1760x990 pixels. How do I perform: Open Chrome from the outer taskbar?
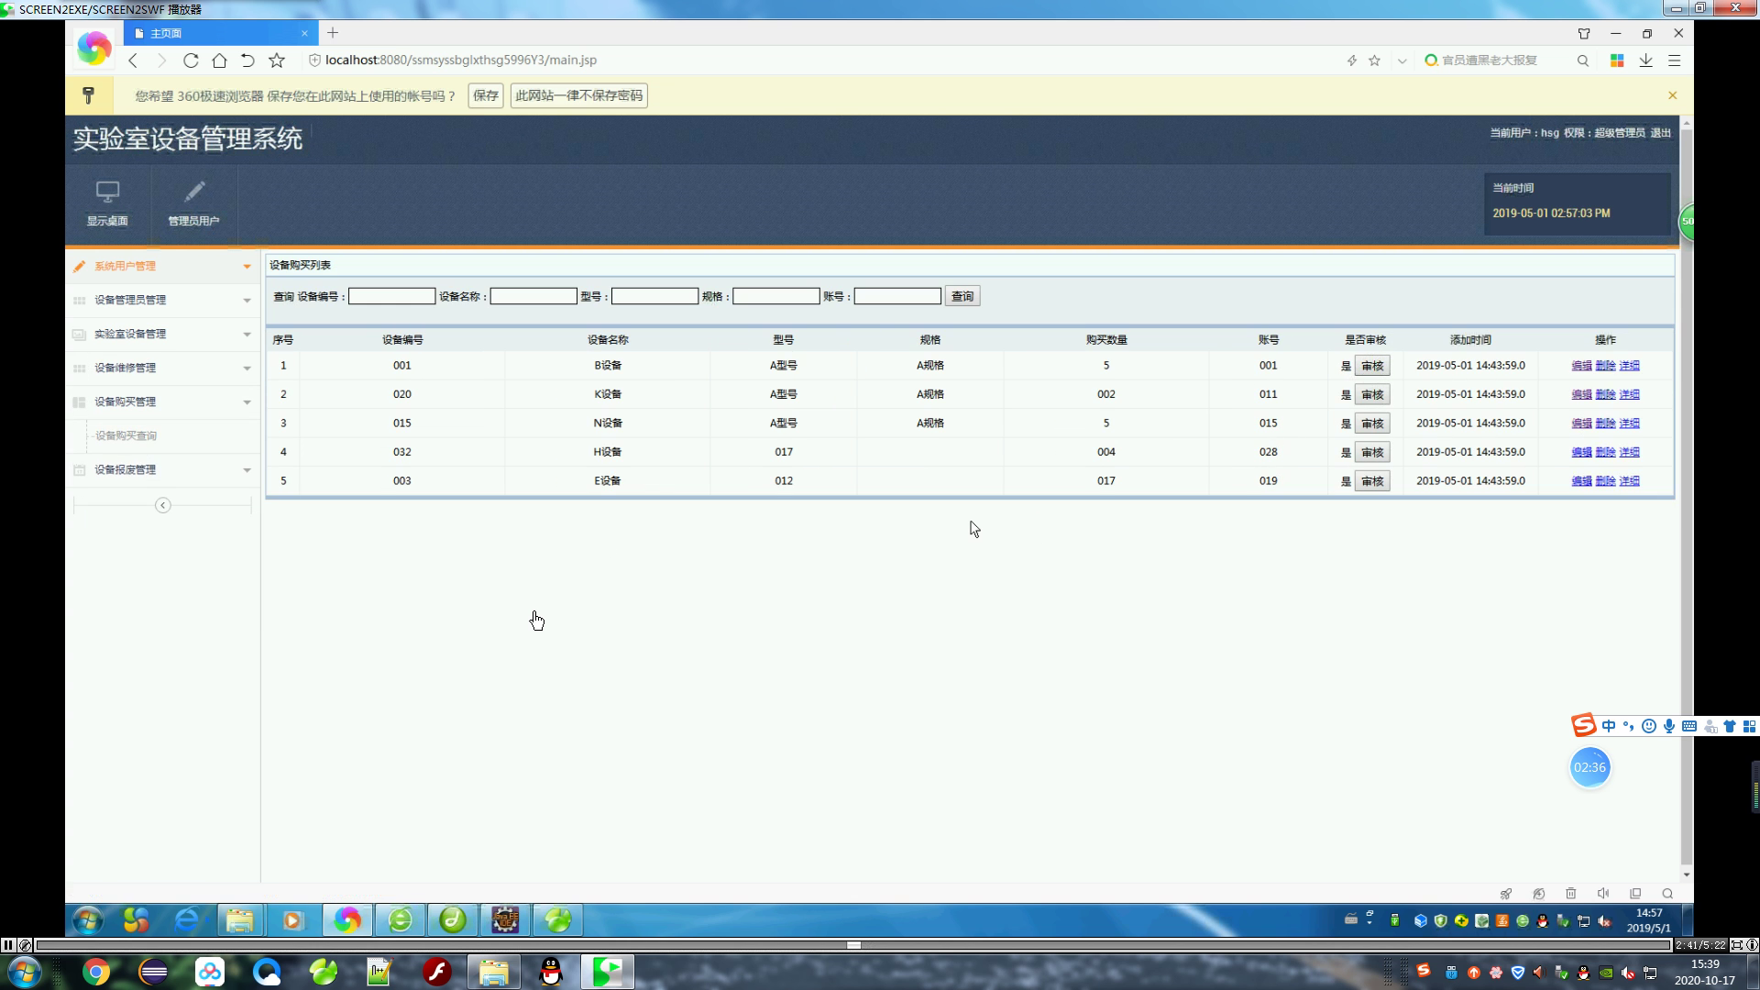click(96, 972)
